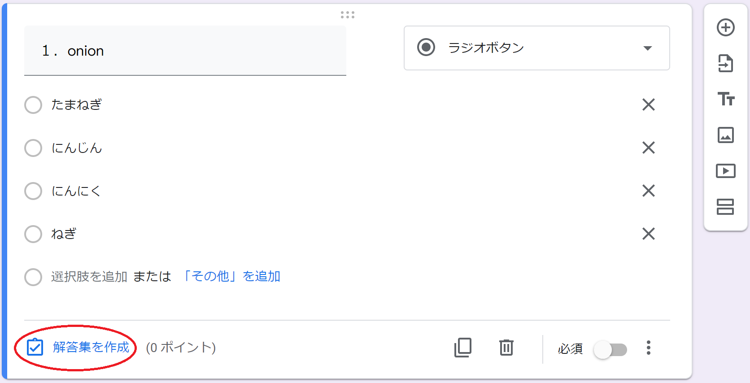Add a video using the sidebar icon

(x=725, y=171)
